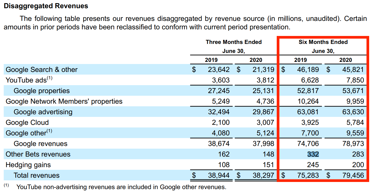Viewport: 375px width, 192px height.
Task: Pick the Google properties value 52,817
Action: [x=308, y=91]
